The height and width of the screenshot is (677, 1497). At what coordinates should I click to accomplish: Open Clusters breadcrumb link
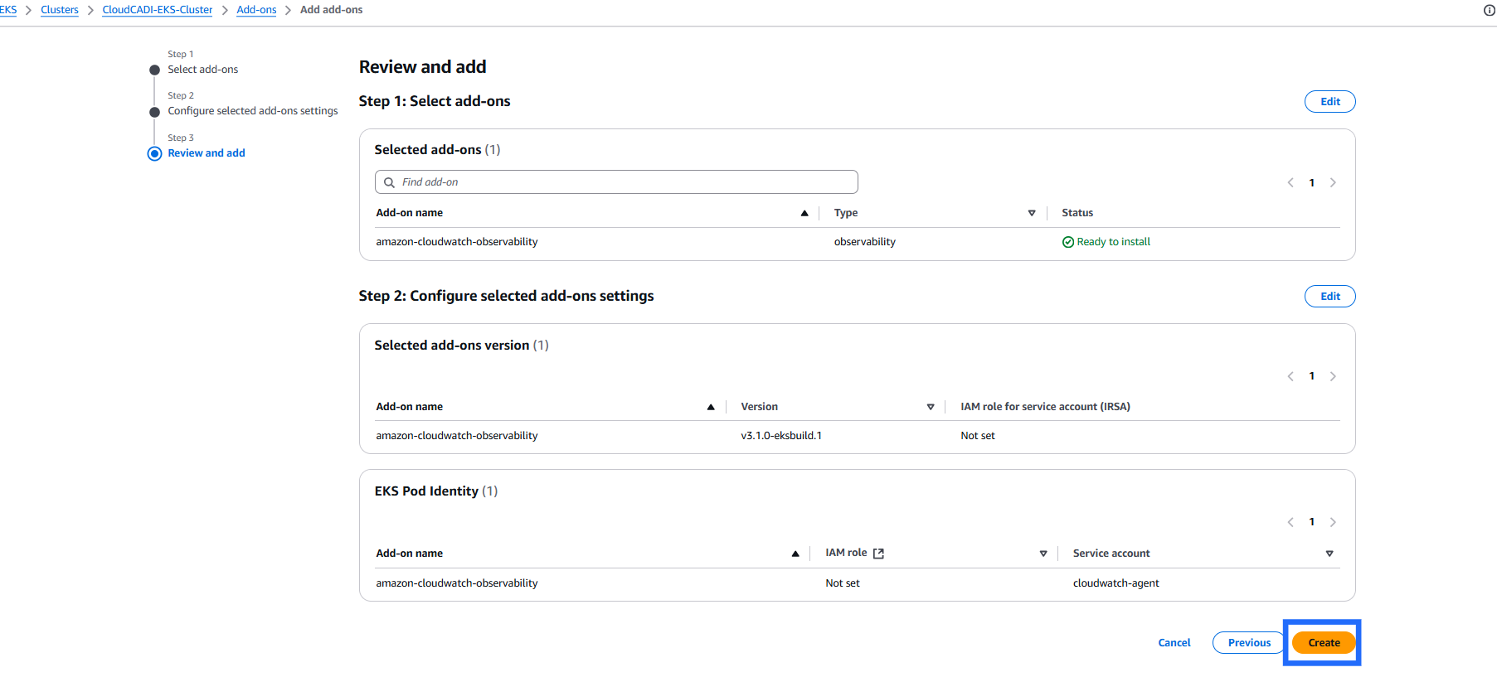[x=60, y=10]
